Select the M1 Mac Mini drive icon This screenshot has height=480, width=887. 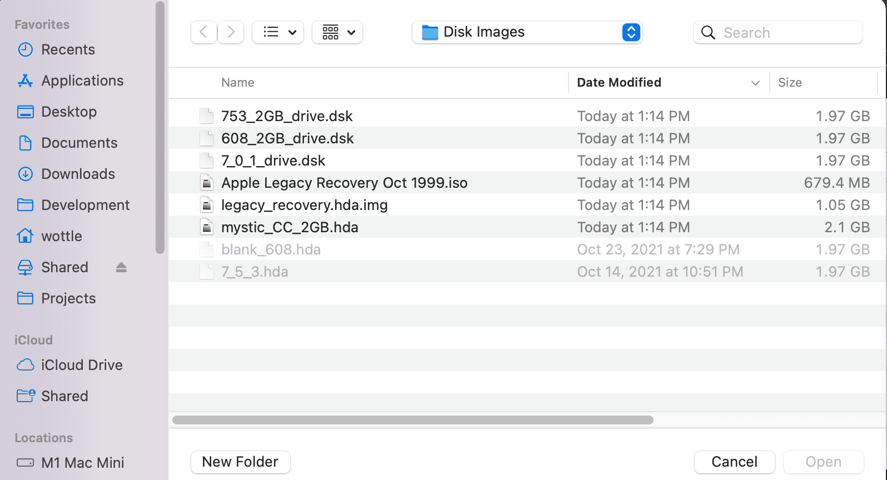[25, 462]
